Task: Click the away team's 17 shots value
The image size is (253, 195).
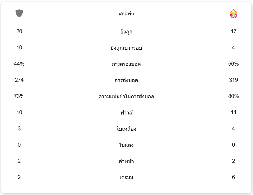Action: click(233, 32)
